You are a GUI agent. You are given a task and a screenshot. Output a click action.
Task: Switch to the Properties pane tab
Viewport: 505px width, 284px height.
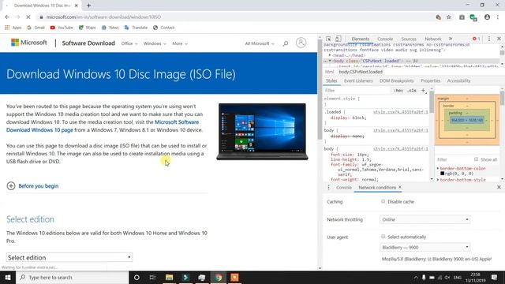(430, 80)
